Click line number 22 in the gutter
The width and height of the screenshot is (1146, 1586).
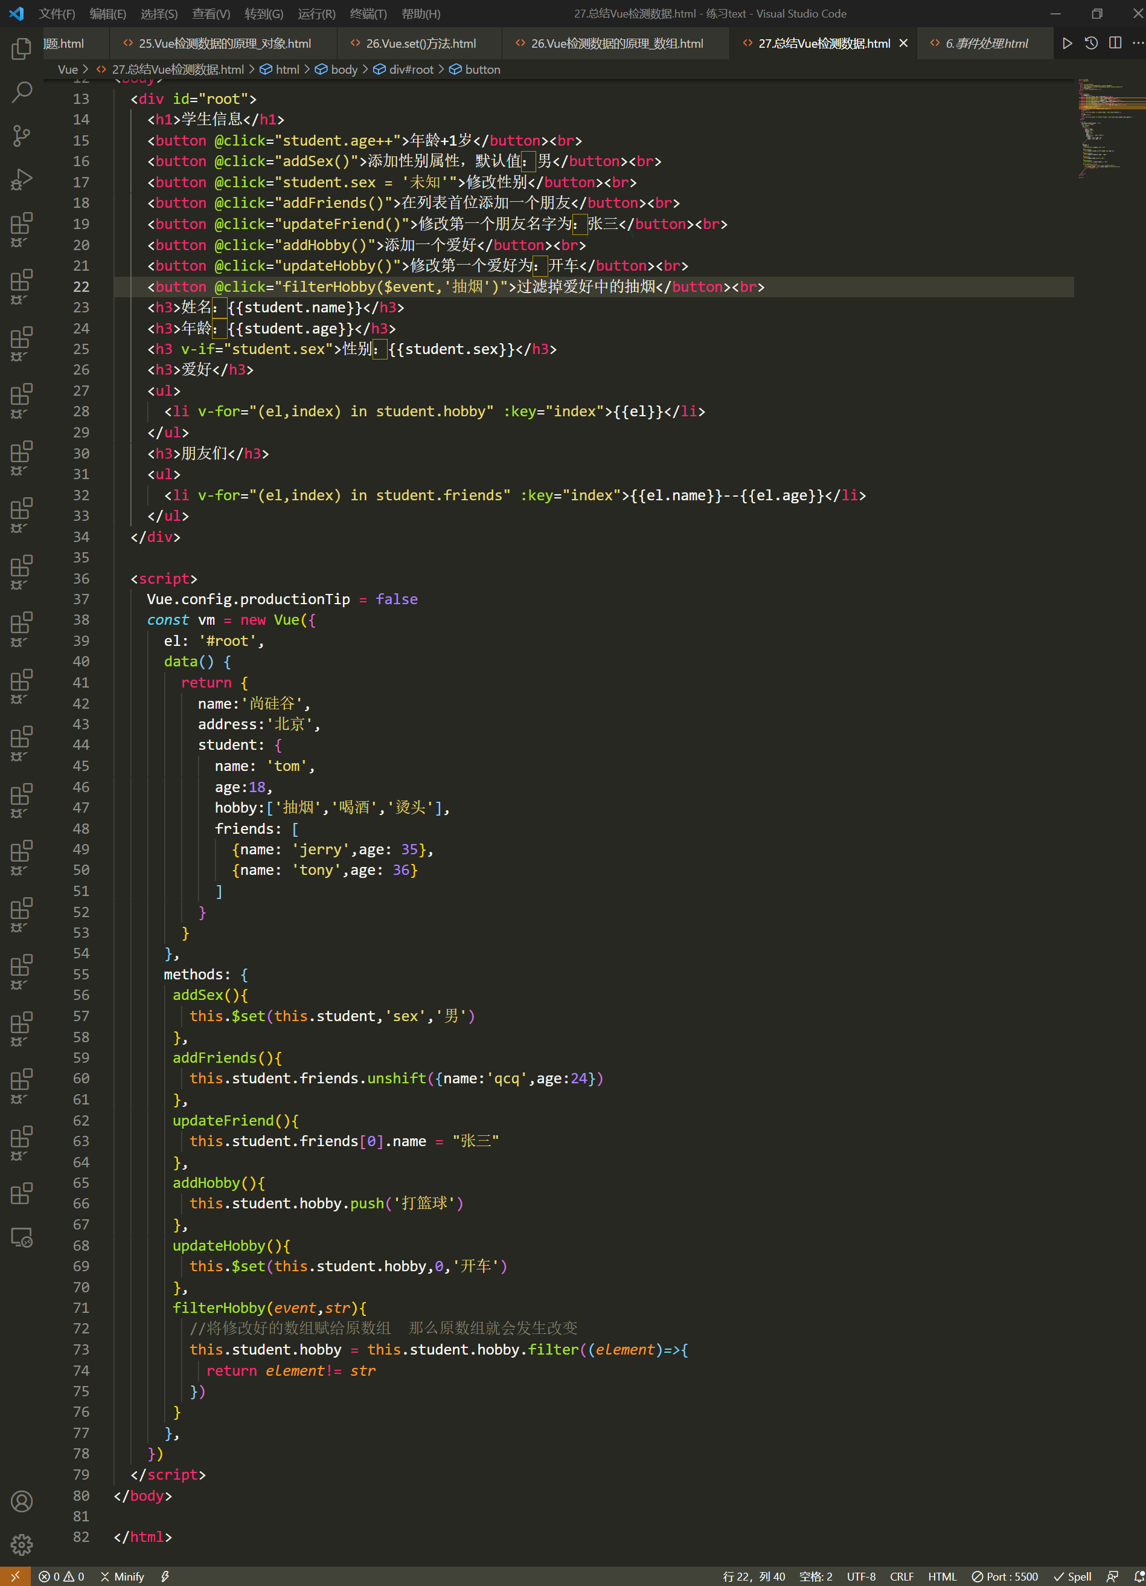point(81,287)
